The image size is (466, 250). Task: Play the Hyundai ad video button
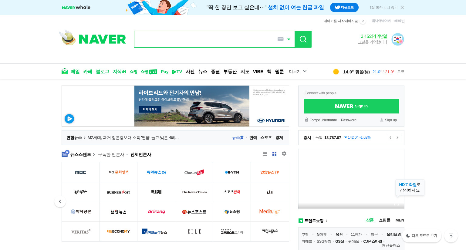(69, 119)
